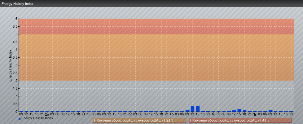
Task: Click the tall blue bar at 12 after Τρ
Action: pyautogui.click(x=192, y=109)
